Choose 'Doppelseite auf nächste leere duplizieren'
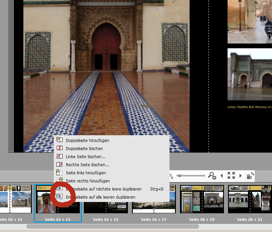 point(104,189)
